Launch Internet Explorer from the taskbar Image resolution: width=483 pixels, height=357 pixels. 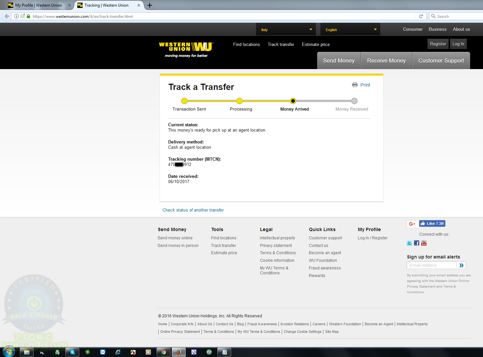tap(118, 352)
